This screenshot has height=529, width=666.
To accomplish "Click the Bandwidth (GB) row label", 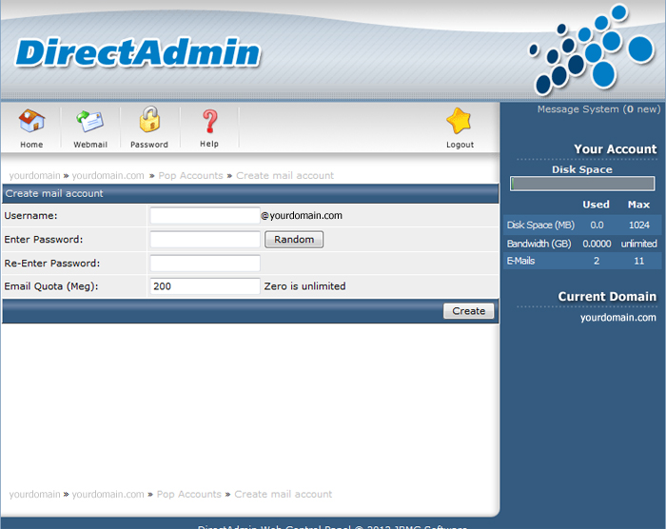I will click(x=539, y=244).
